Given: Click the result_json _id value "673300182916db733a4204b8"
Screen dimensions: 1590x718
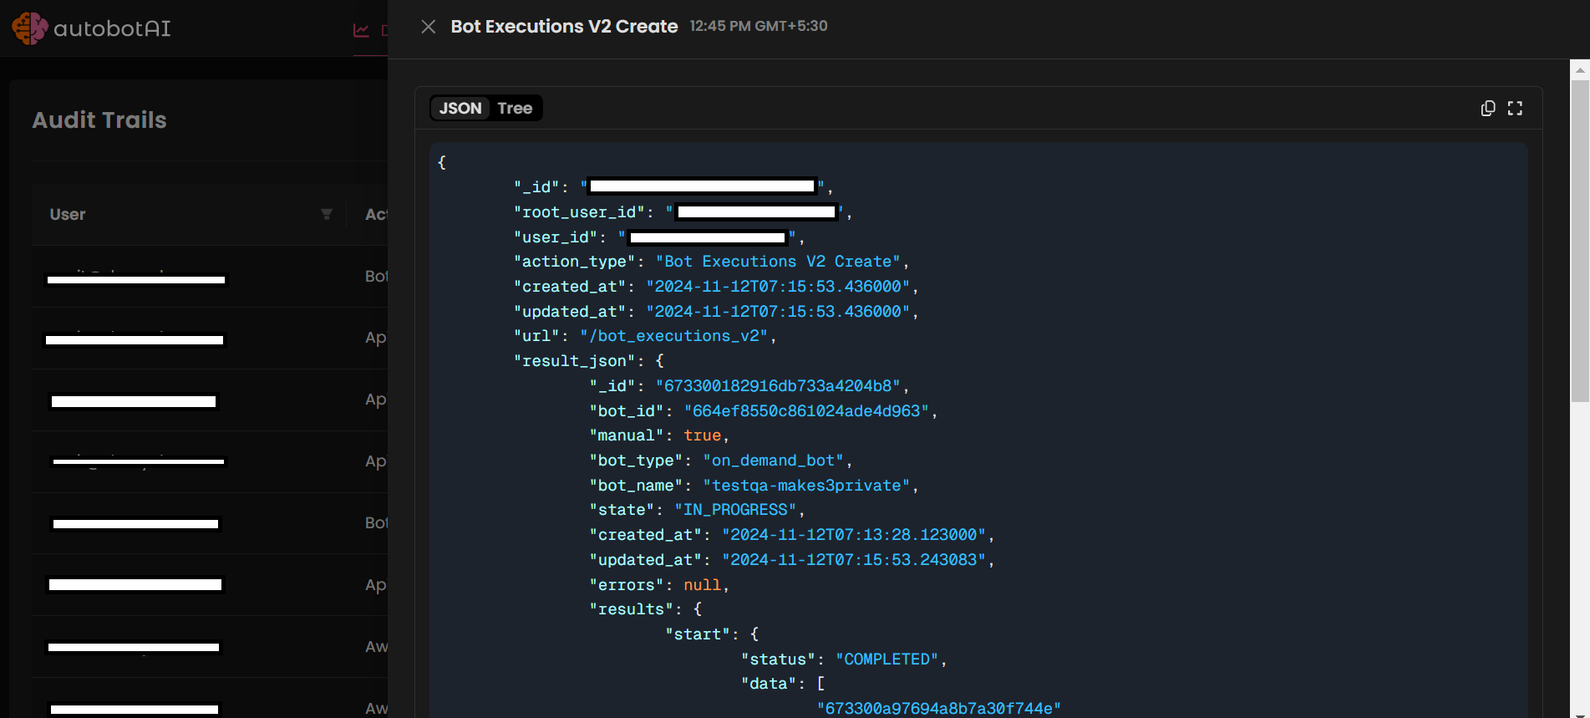Looking at the screenshot, I should 778,386.
